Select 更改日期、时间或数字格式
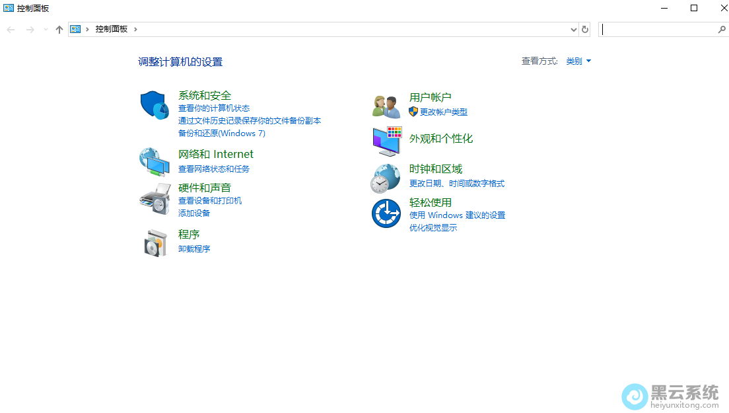The image size is (729, 413). point(455,184)
